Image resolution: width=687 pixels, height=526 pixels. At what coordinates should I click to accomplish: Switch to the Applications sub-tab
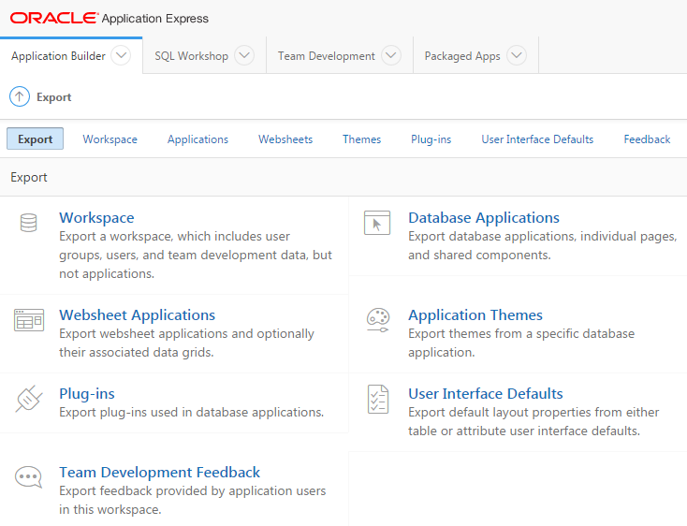pyautogui.click(x=197, y=139)
